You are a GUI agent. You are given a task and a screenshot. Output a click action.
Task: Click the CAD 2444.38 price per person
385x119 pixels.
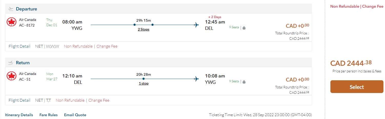coord(351,63)
